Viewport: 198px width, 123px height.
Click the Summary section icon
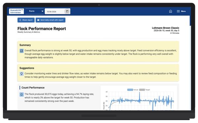21,51
